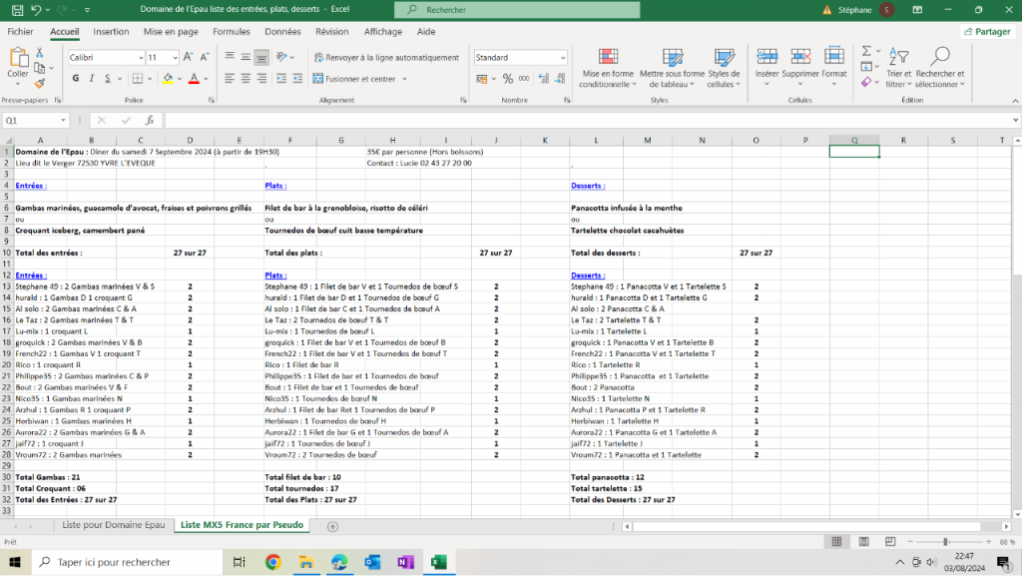Click increase indent icon
1022x576 pixels.
point(297,78)
